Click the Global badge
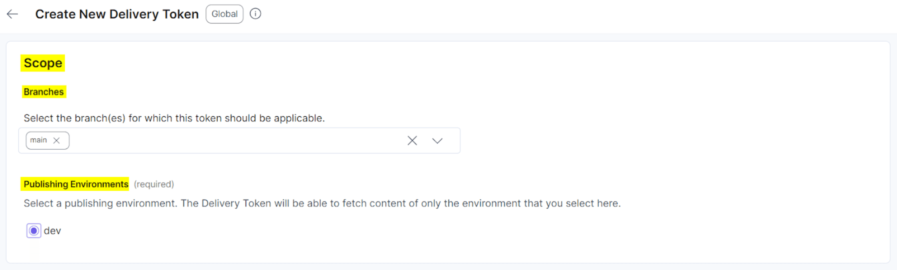 [x=224, y=14]
